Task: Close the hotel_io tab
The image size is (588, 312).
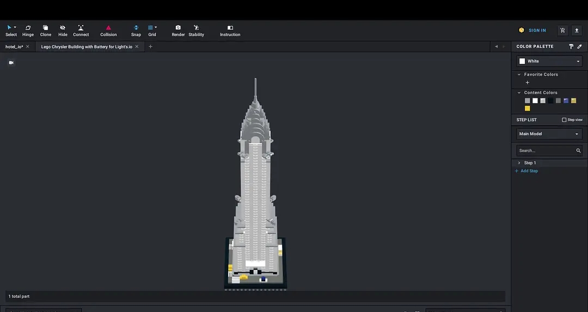Action: point(27,46)
